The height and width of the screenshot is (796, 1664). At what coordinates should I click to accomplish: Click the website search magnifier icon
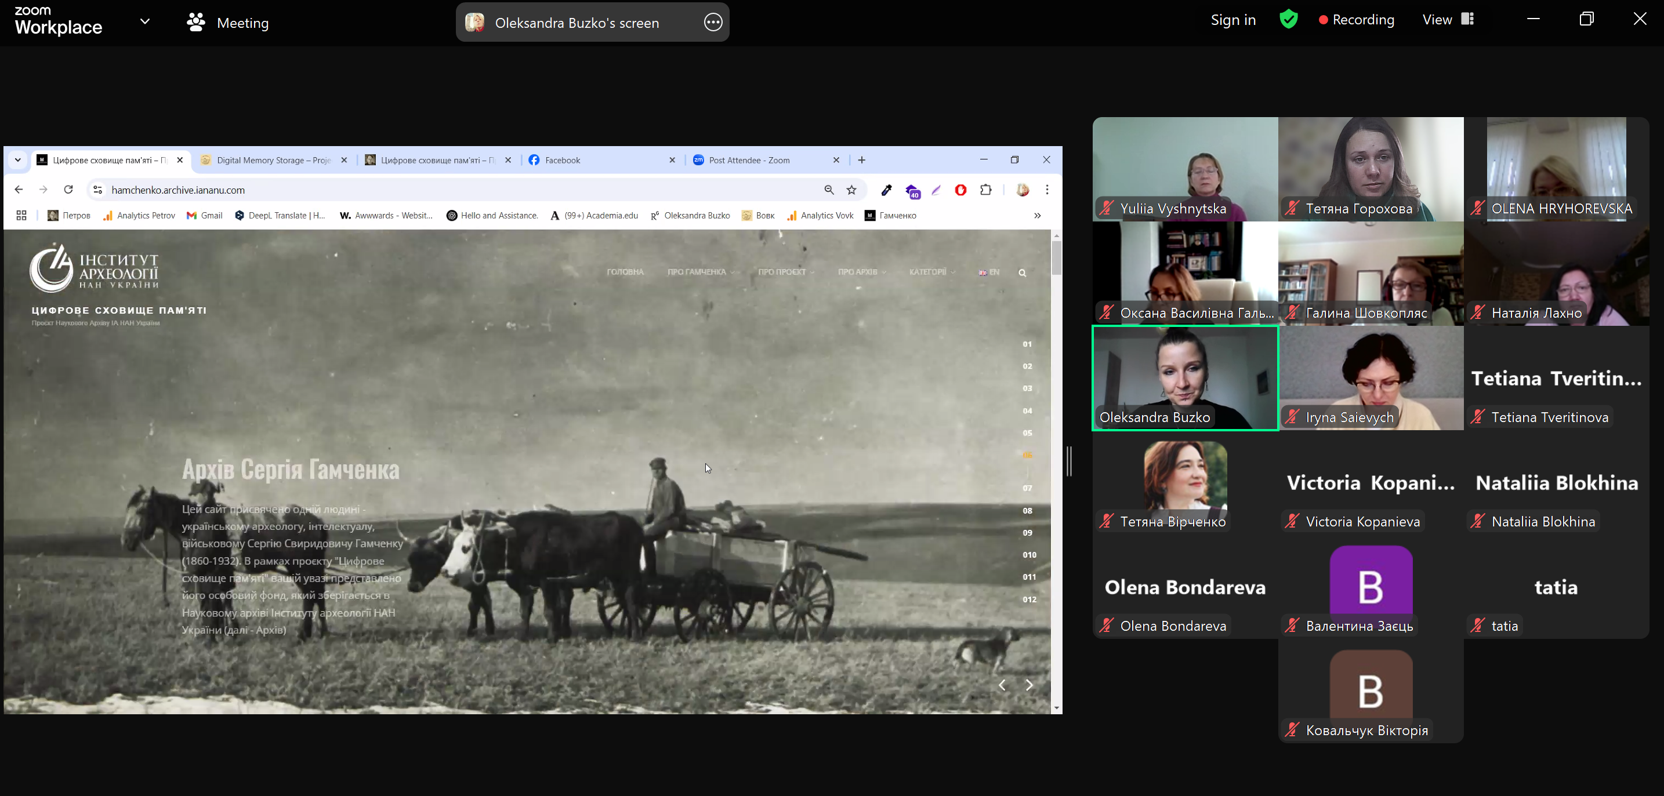pyautogui.click(x=1022, y=272)
